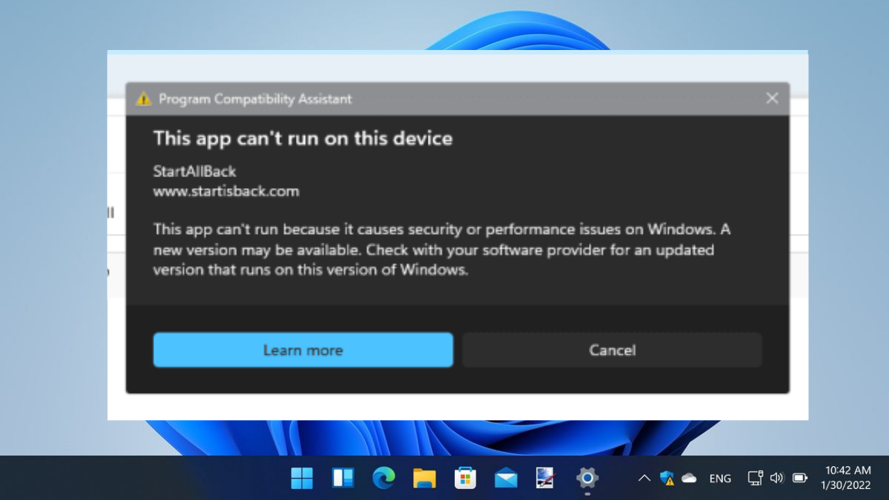The image size is (889, 500).
Task: Launch Microsoft Edge from taskbar
Action: click(383, 478)
